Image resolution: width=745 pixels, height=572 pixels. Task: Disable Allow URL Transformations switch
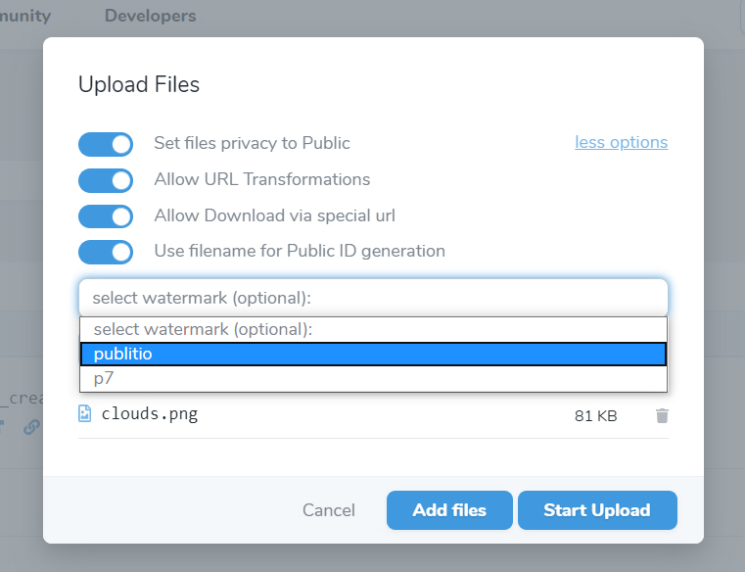coord(106,180)
